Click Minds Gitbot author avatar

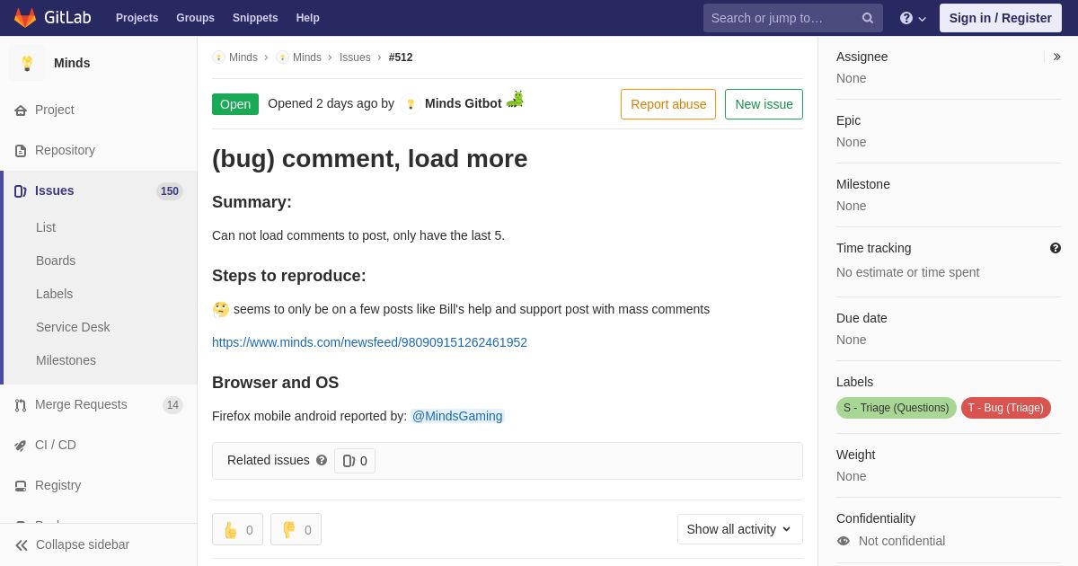pos(411,104)
